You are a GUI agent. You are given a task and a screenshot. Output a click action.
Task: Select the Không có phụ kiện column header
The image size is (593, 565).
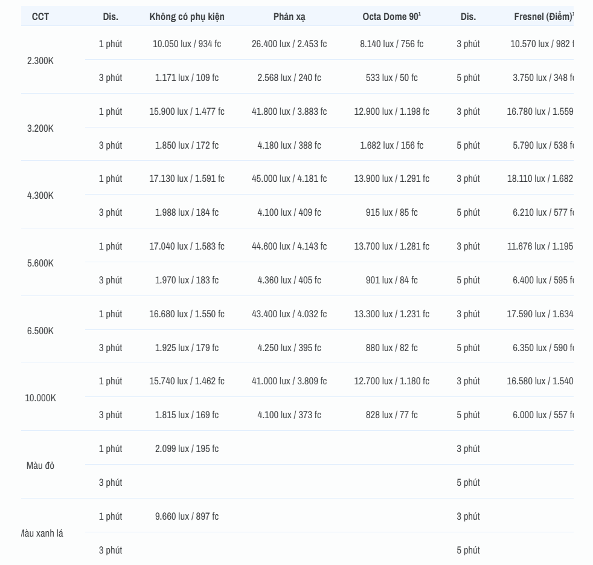pos(187,16)
